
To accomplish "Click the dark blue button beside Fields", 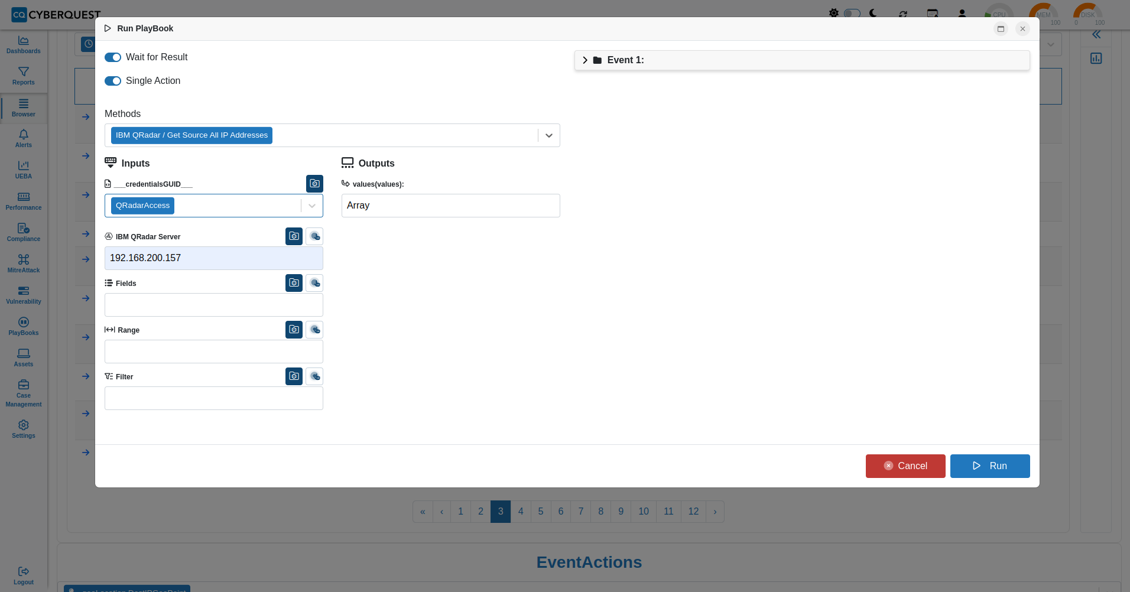I will coord(294,283).
